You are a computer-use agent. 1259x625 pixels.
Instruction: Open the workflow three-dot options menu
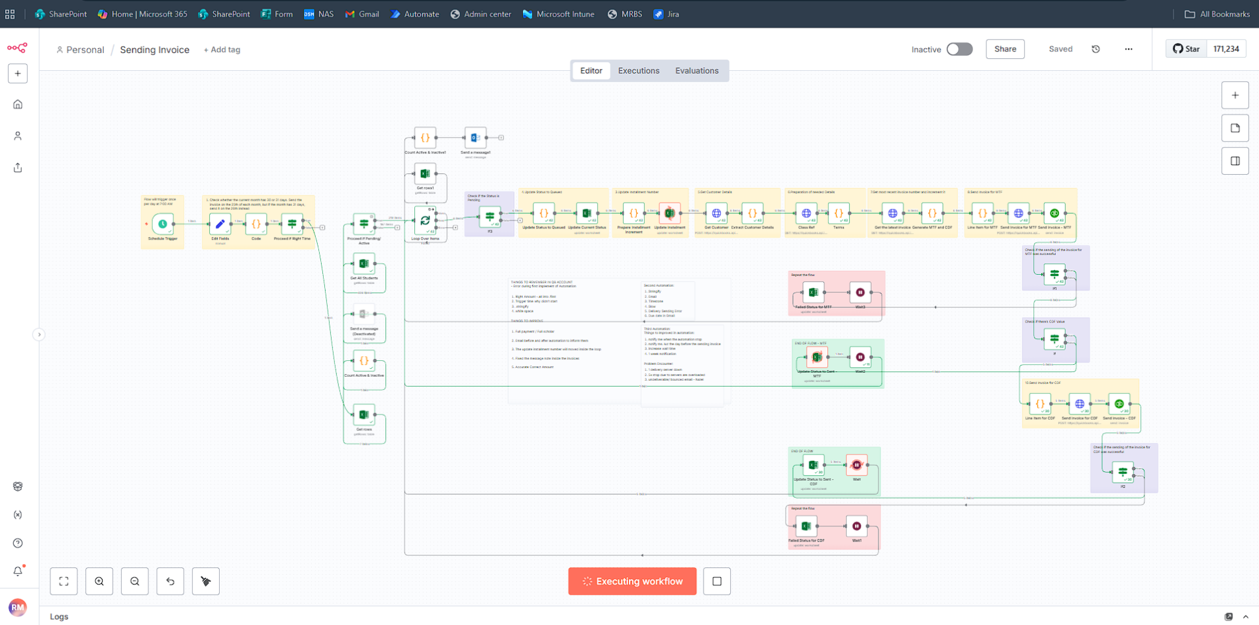tap(1129, 49)
